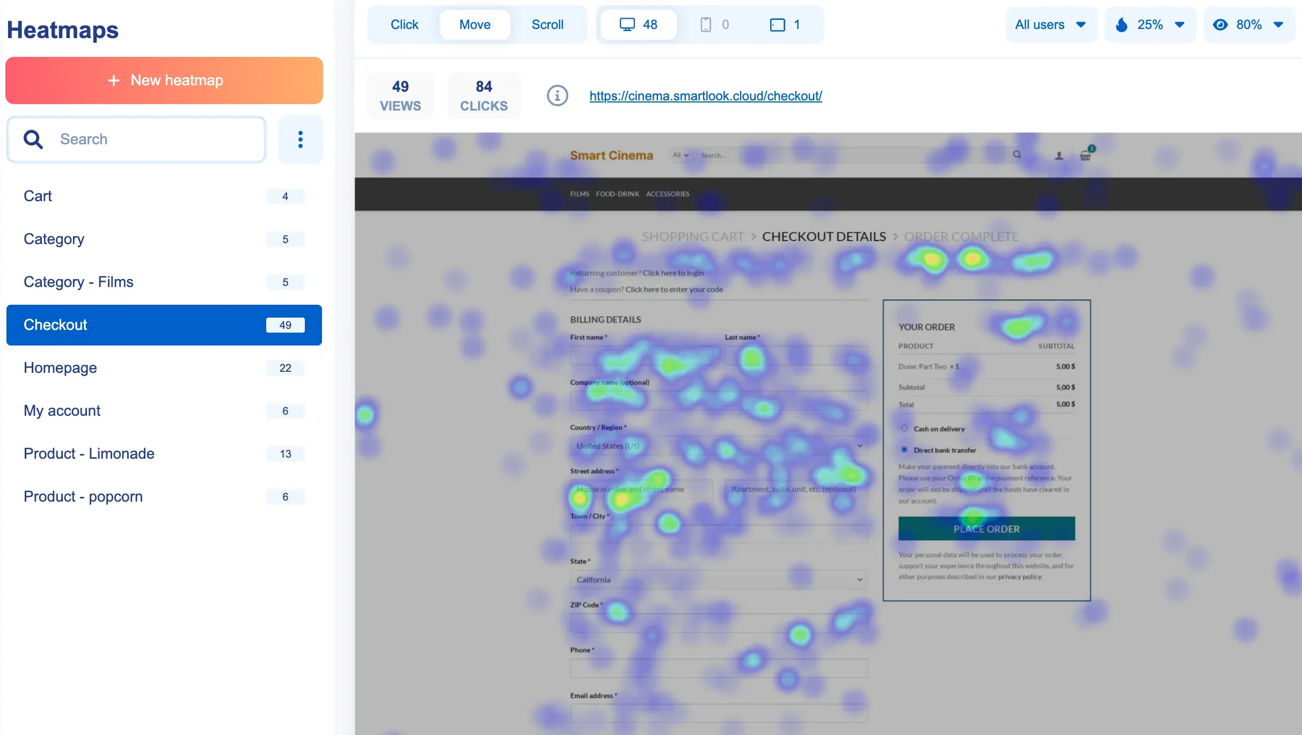Switch to the Click heatmap tab
This screenshot has height=735, width=1302.
404,24
